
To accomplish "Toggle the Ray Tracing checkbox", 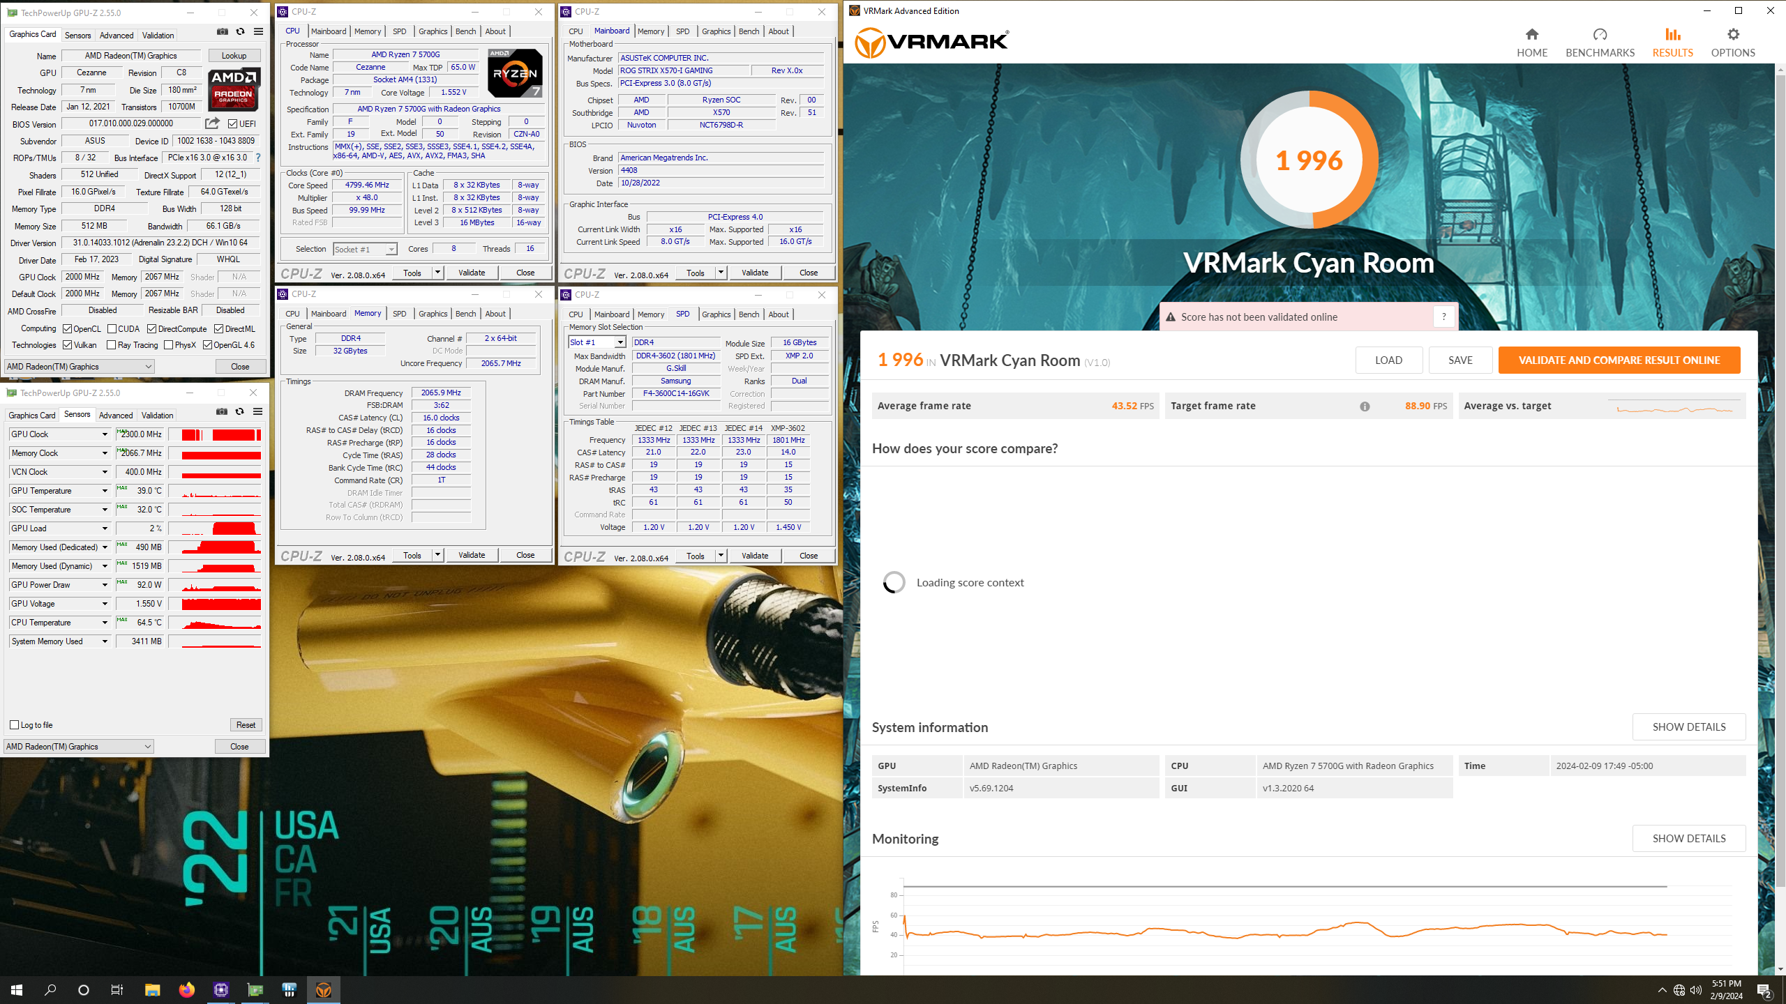I will (112, 345).
